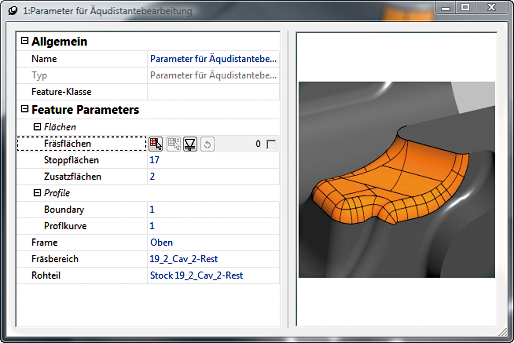Maximize the parameter dialog window
Viewport: 514px width, 343px height.
[x=465, y=7]
